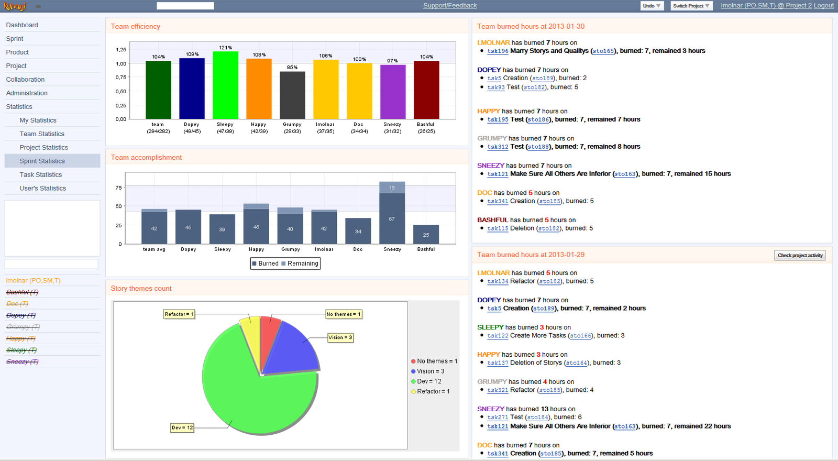Click the Remaining legend color swatch
Screen dimensions: 838x461
tap(283, 264)
